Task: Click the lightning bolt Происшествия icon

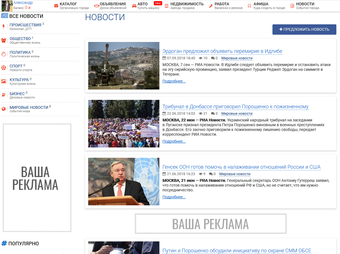Action: 4,27
